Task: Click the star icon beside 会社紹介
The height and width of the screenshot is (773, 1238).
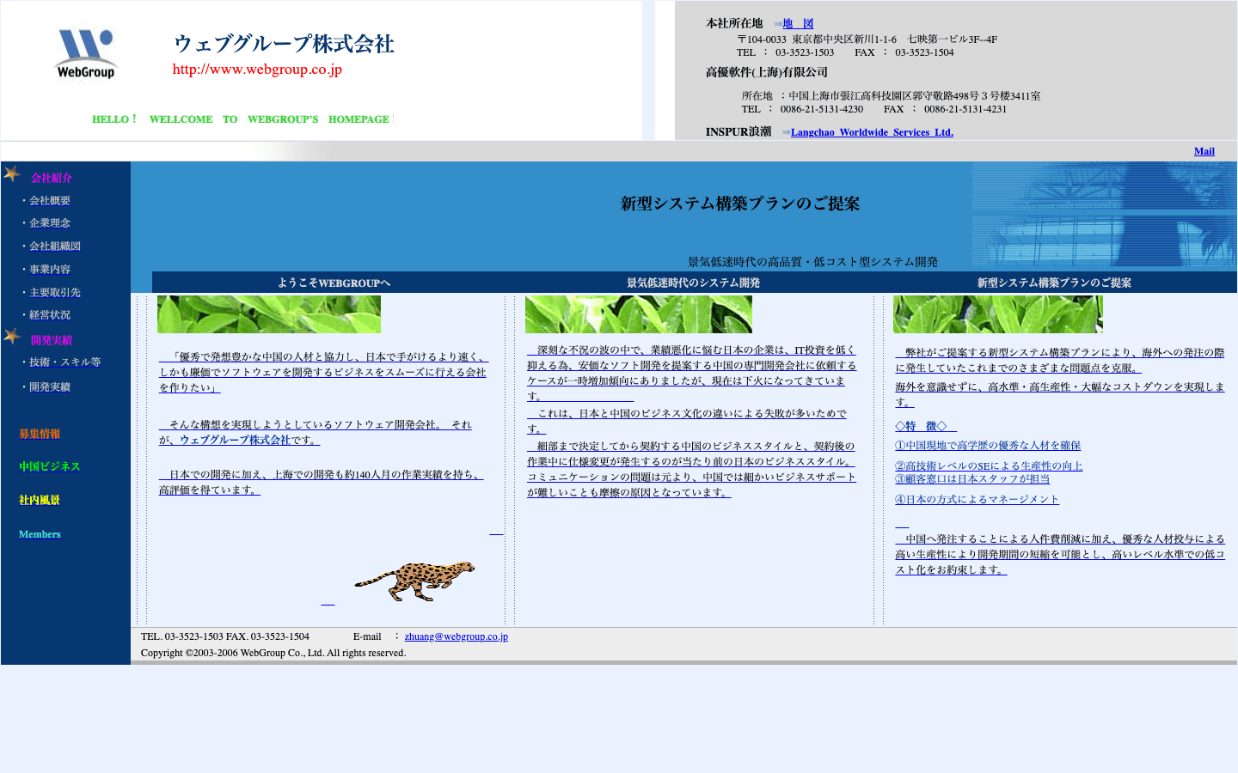Action: click(12, 174)
